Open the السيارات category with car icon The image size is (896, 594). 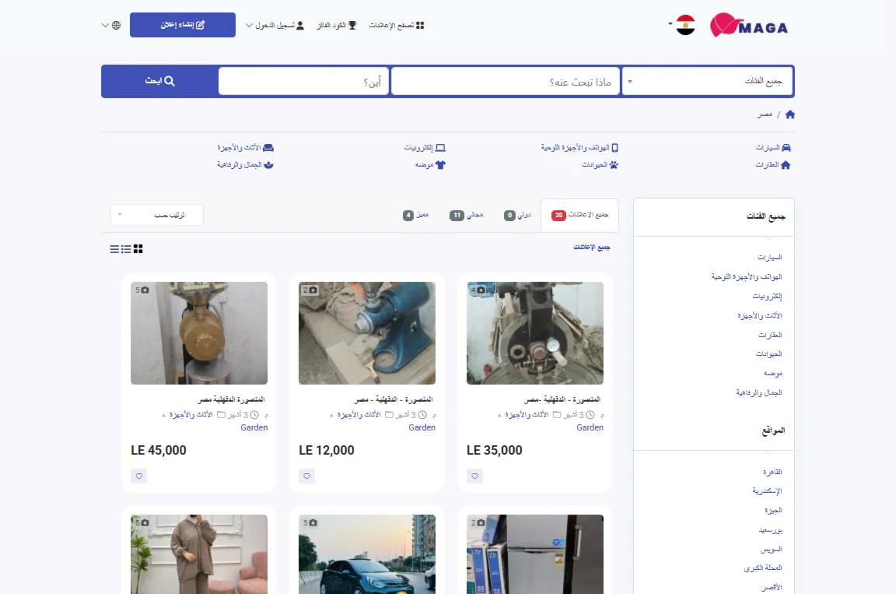(x=773, y=147)
